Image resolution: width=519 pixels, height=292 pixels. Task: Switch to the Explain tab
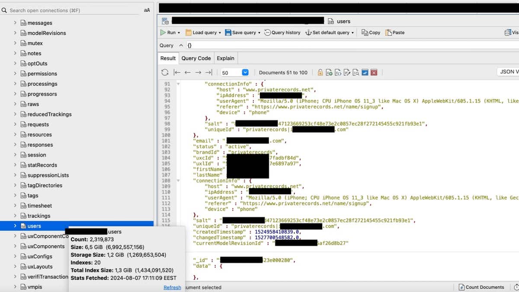click(225, 58)
